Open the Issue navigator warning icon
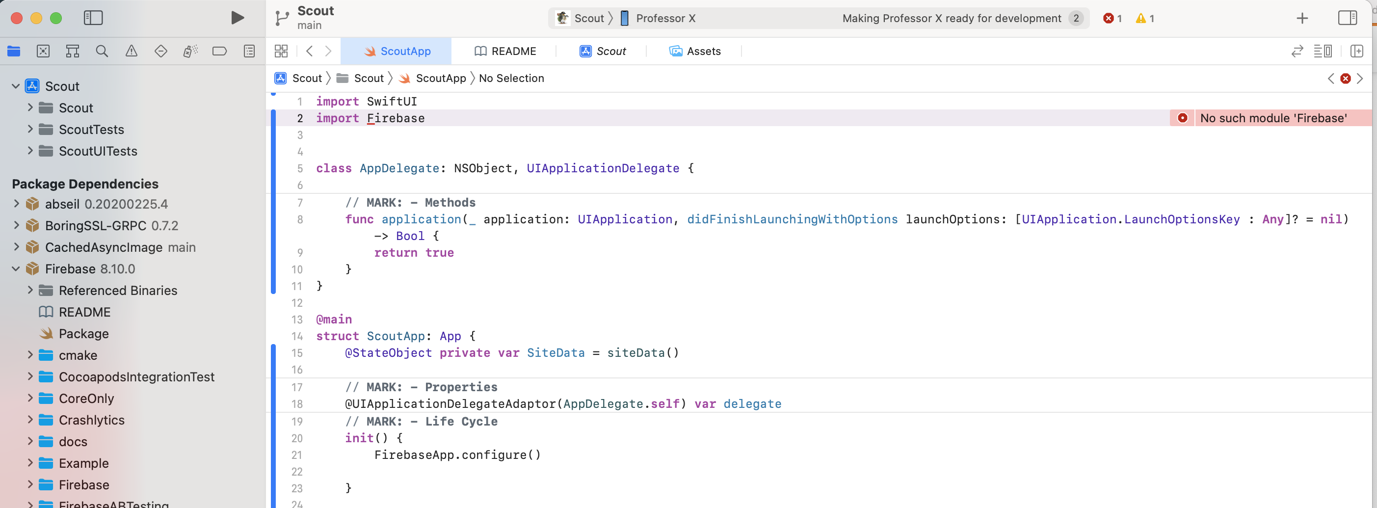Screen dimensions: 1377x508 pos(131,52)
